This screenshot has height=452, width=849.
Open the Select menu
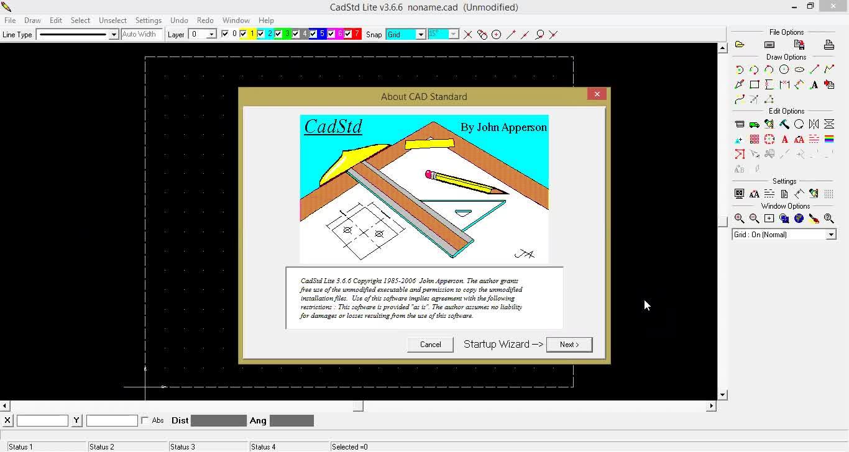click(80, 20)
